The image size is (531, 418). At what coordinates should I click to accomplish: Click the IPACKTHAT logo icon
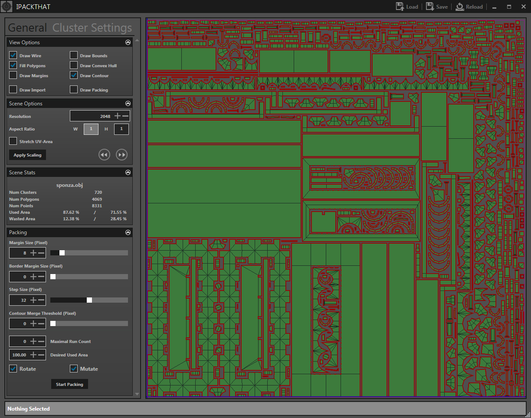pos(7,7)
